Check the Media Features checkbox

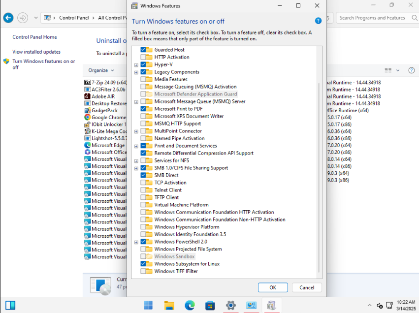pos(143,79)
